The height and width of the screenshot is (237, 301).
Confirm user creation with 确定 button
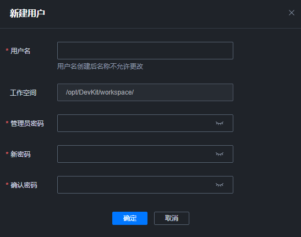coord(130,218)
